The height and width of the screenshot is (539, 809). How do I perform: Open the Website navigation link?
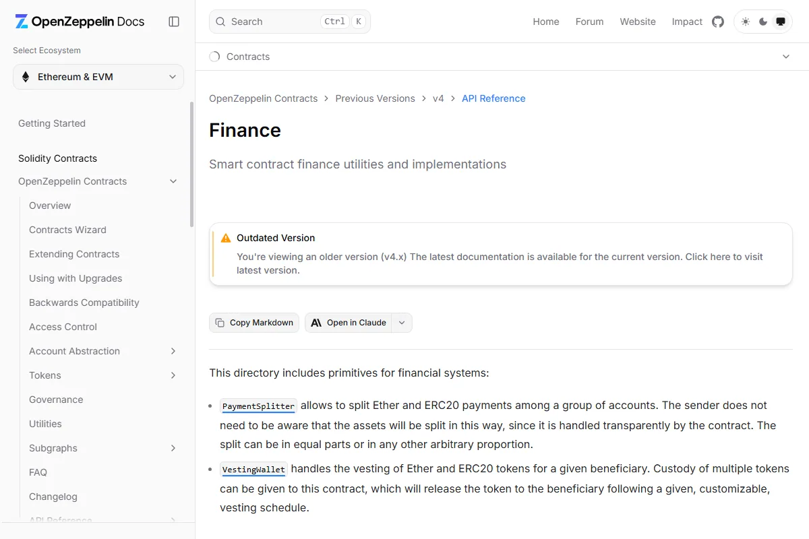tap(638, 22)
